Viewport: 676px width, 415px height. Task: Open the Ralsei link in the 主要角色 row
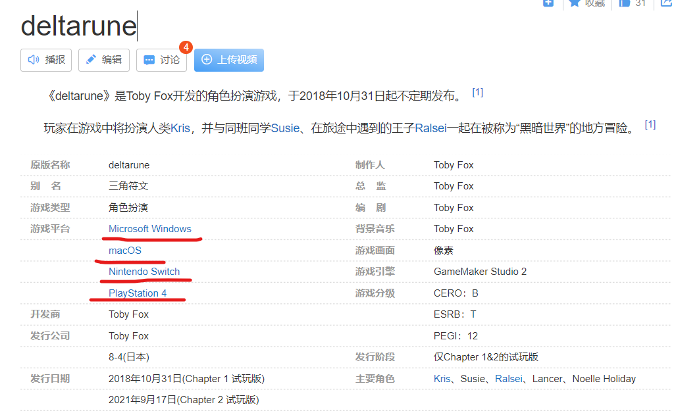[509, 379]
